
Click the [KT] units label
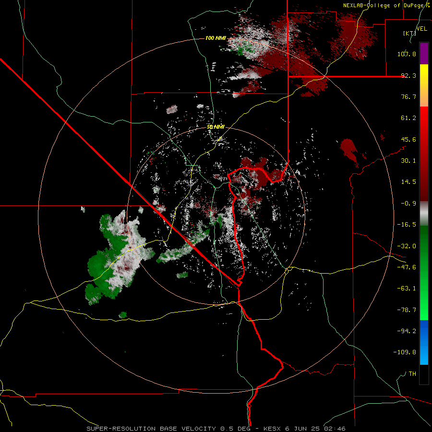pyautogui.click(x=409, y=33)
